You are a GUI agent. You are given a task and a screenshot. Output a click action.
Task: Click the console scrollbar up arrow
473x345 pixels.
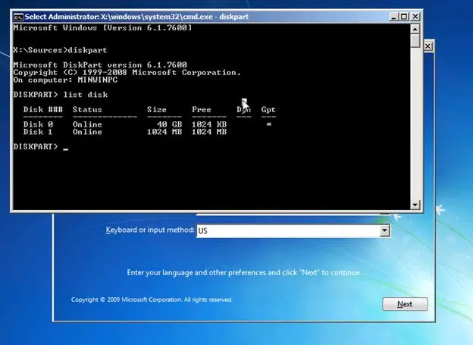click(x=415, y=29)
